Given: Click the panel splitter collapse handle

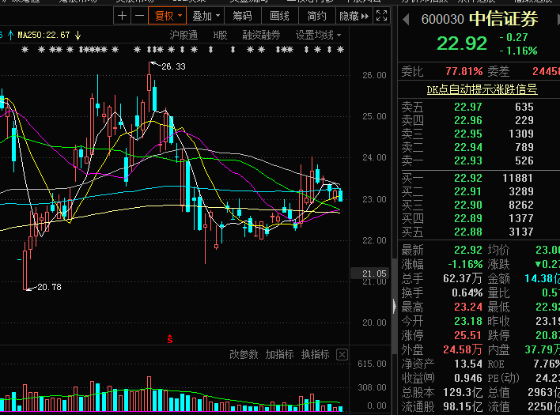Looking at the screenshot, I should (394, 306).
